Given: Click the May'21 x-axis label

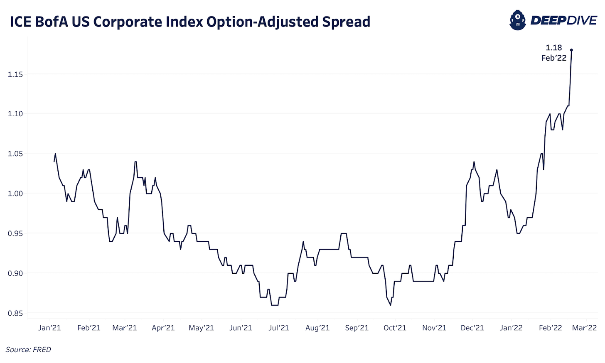Looking at the screenshot, I should [202, 328].
